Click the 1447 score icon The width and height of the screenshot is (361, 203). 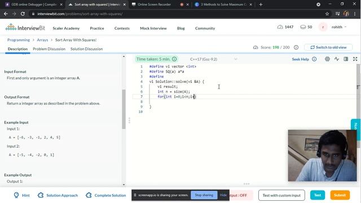(x=280, y=27)
